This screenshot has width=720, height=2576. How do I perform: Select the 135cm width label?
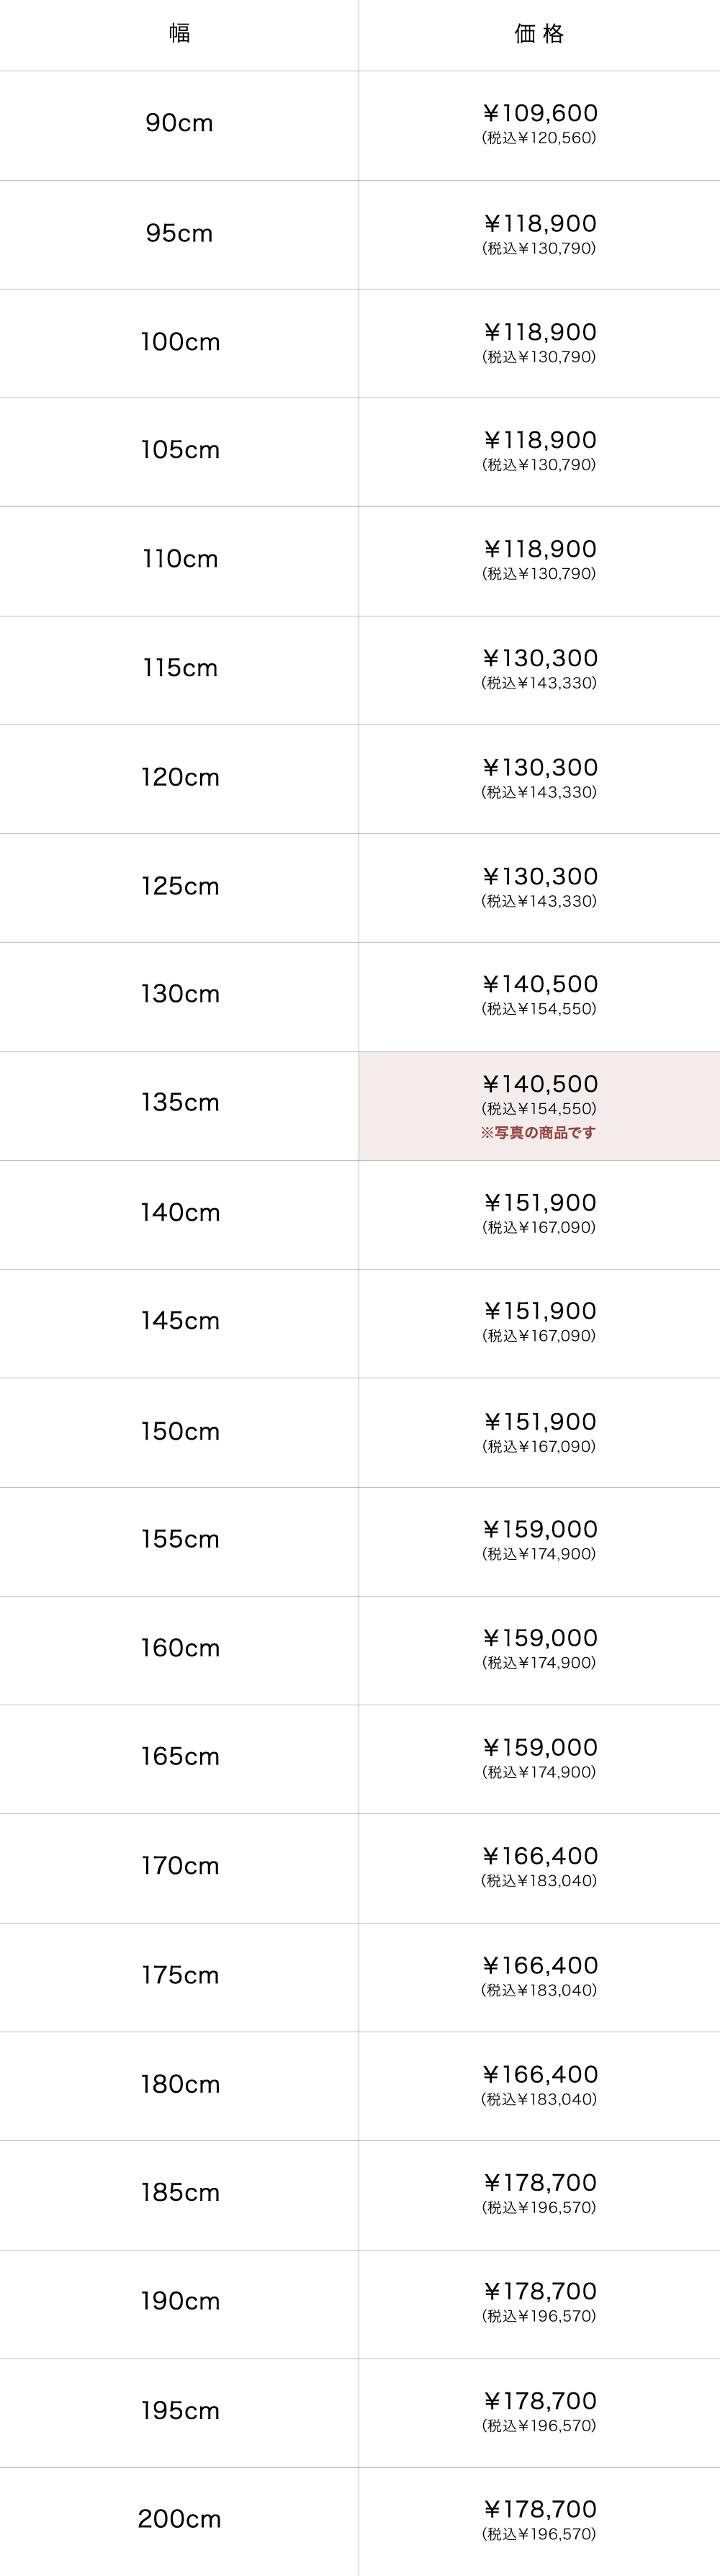pyautogui.click(x=180, y=1102)
